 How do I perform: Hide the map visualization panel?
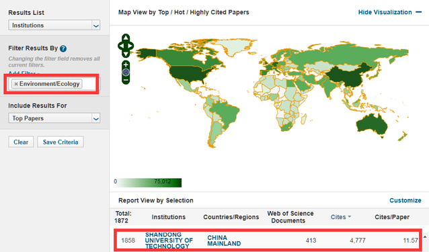390,12
